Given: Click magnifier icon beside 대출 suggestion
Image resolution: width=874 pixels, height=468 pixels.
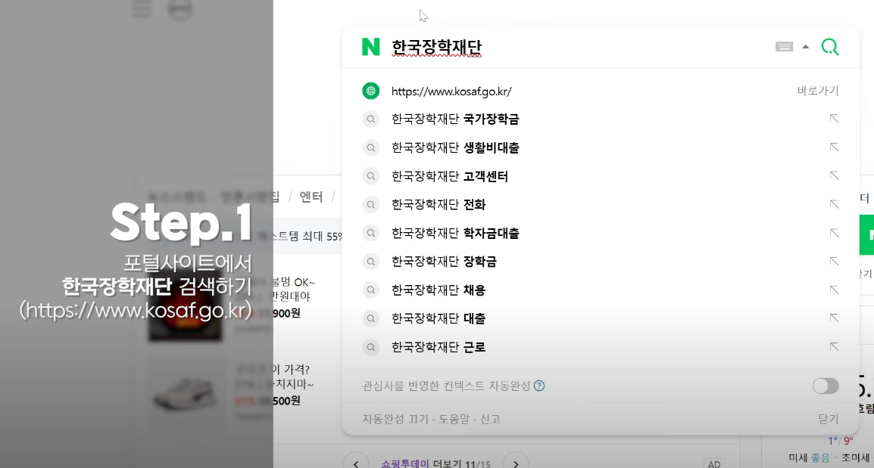Looking at the screenshot, I should coord(370,318).
